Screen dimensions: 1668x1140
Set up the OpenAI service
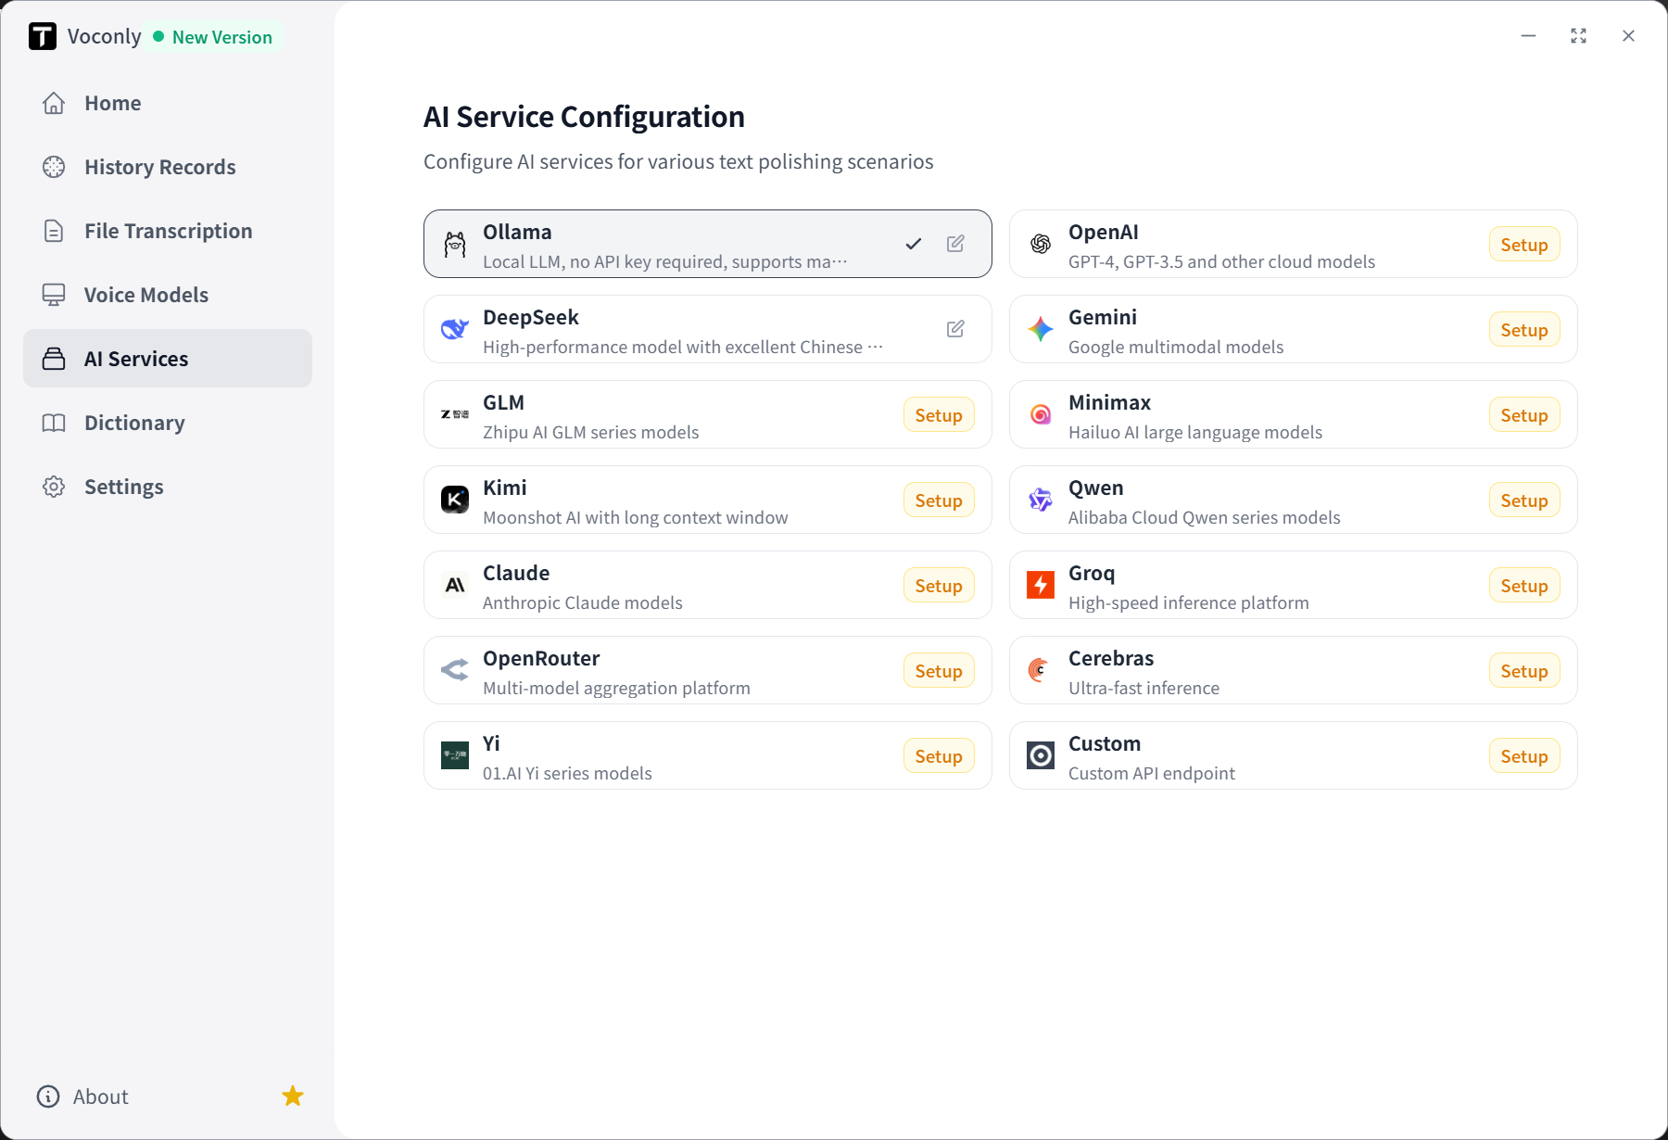1524,245
